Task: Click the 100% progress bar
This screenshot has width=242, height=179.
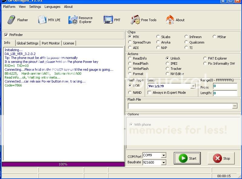Action: pos(63,164)
